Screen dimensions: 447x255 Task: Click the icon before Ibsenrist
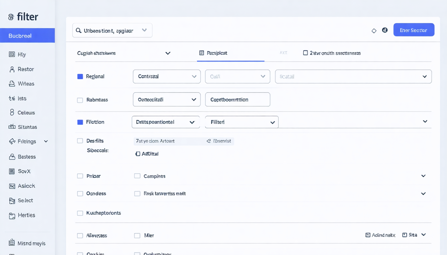point(209,141)
